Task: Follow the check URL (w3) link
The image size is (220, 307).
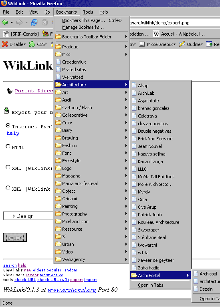Action: coord(53,280)
